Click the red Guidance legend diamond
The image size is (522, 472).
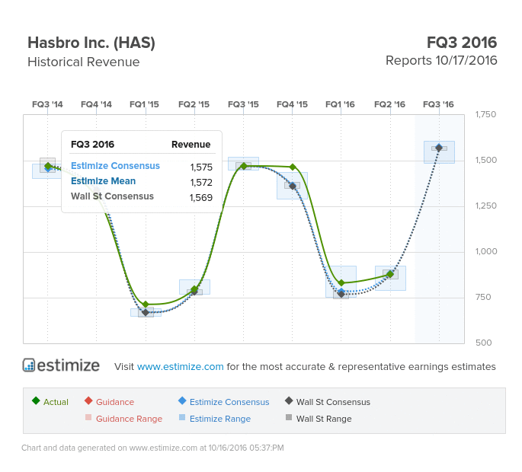click(x=88, y=400)
